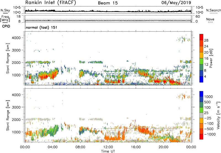Click the 'Power [dB]' color bar label
This screenshot has height=153, width=221.
point(211,58)
